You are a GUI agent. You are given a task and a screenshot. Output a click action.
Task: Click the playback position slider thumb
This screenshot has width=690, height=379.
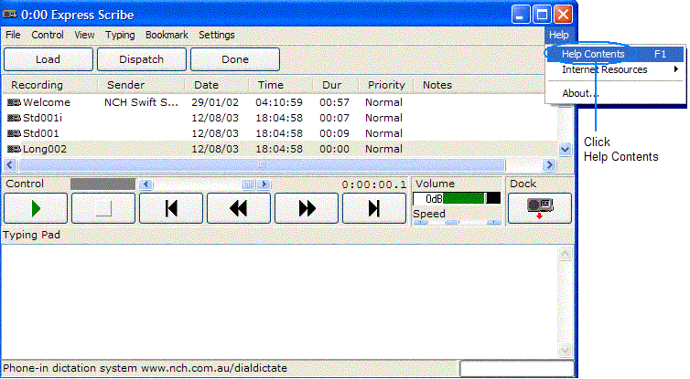click(249, 184)
